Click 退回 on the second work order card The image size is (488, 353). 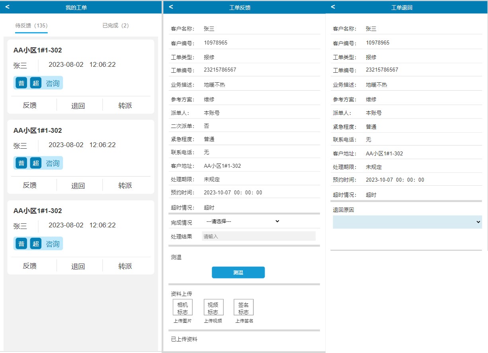[x=78, y=186]
